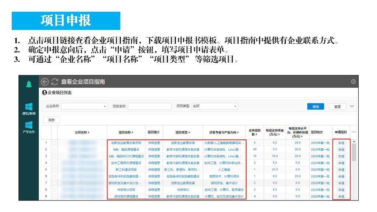Click the refresh arrows icon in title bar
The image size is (377, 212).
click(55, 82)
